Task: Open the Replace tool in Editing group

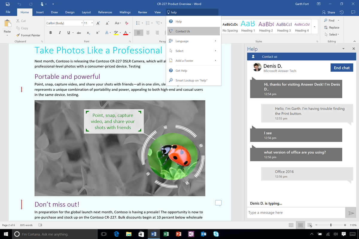Action: [332, 27]
